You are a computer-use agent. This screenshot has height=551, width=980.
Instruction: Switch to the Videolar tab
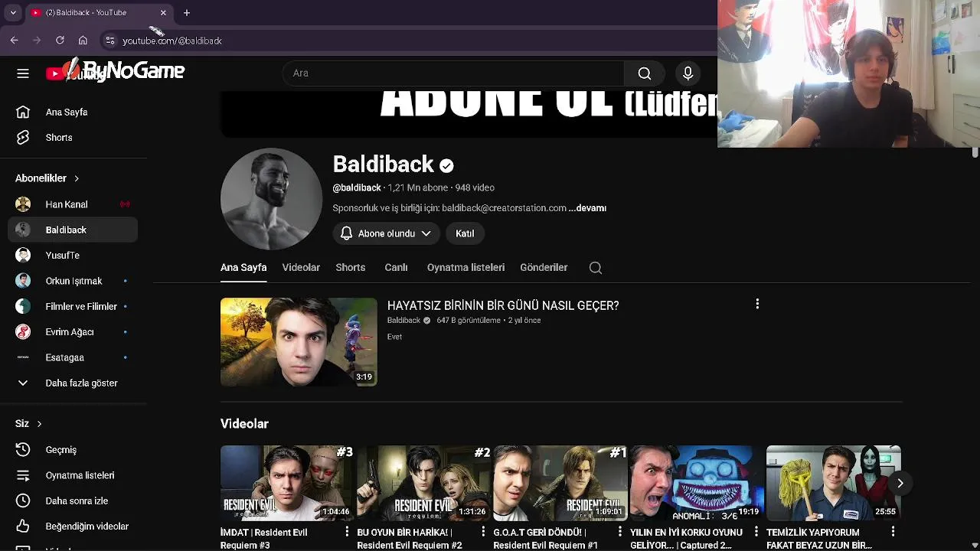click(x=301, y=268)
